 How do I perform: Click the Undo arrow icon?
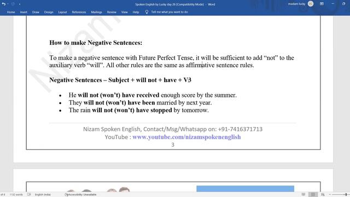pyautogui.click(x=3, y=4)
